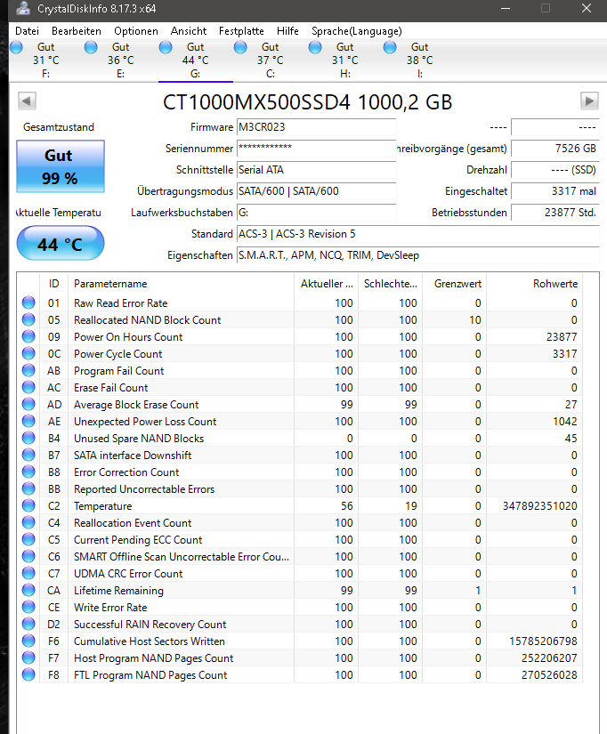Open the Bearbeiten menu
The image size is (607, 734).
pyautogui.click(x=77, y=31)
